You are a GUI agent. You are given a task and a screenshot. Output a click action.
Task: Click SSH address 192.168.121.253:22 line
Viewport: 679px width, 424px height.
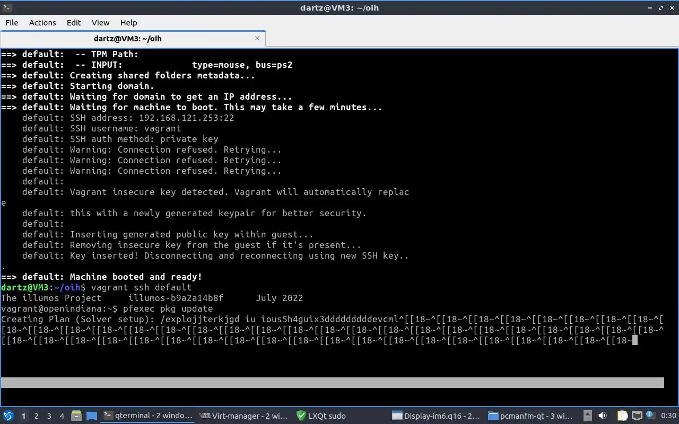click(x=128, y=118)
